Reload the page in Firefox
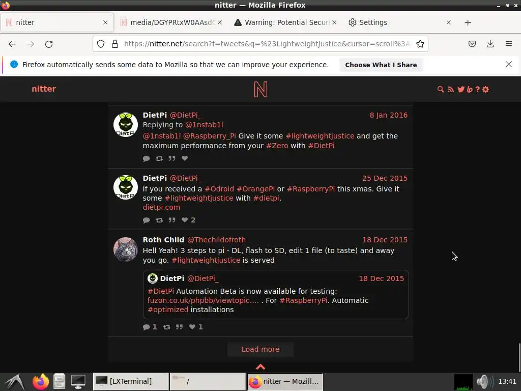 tap(49, 44)
